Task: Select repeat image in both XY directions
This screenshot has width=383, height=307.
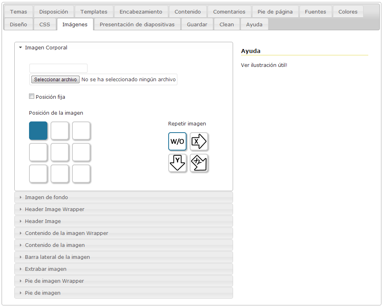Action: click(199, 163)
